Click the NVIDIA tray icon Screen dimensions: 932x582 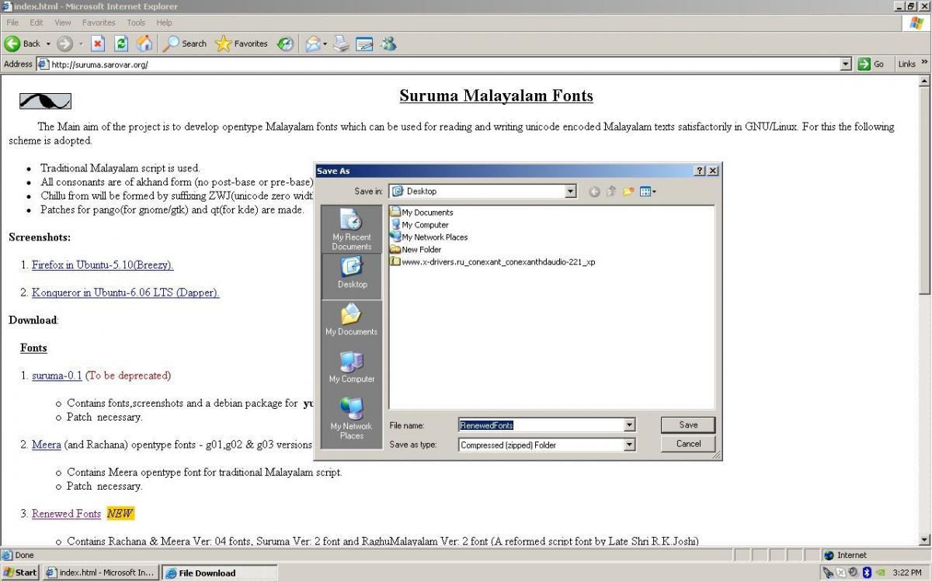pos(881,573)
